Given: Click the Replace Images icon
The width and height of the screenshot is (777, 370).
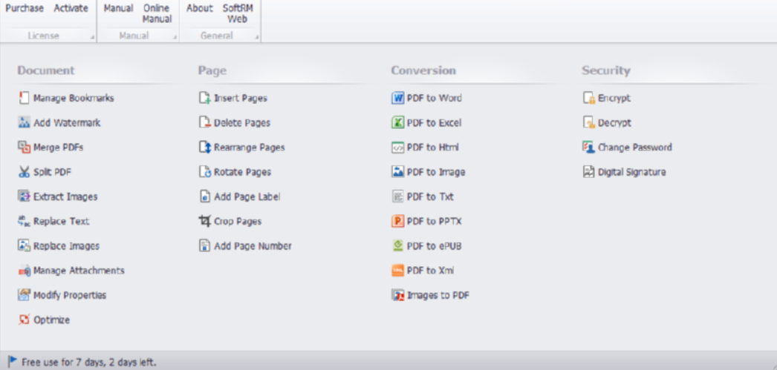Looking at the screenshot, I should tap(24, 246).
